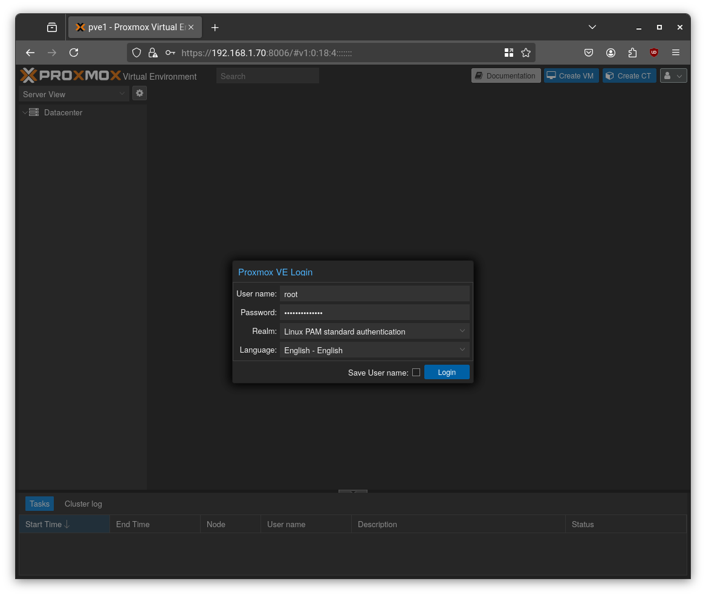
Task: Click the browser reload page icon
Action: coord(74,53)
